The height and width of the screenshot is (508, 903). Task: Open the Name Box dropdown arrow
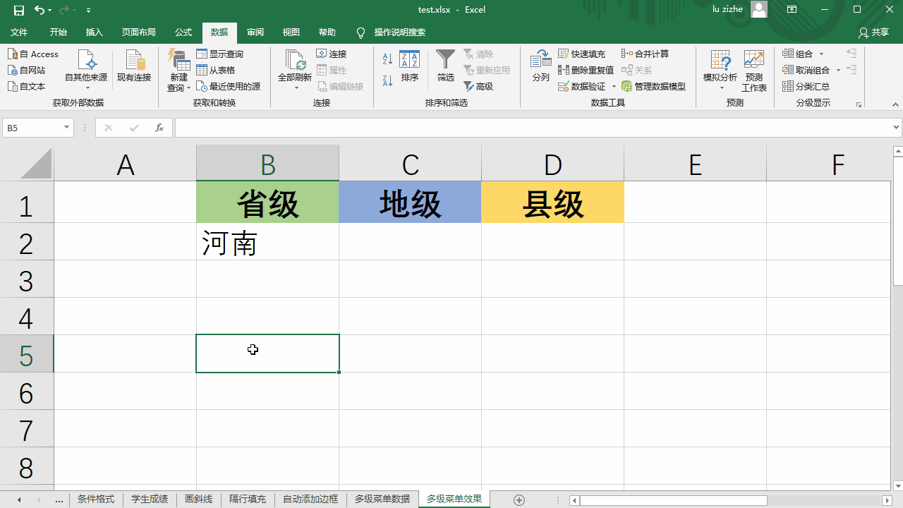[x=67, y=128]
